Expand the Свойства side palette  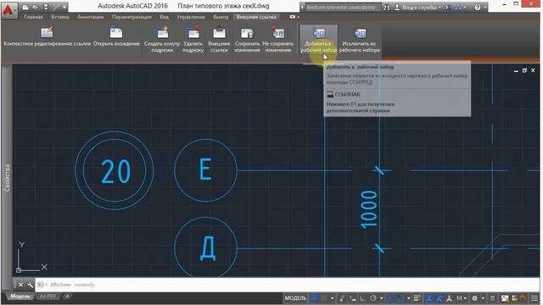(x=7, y=178)
